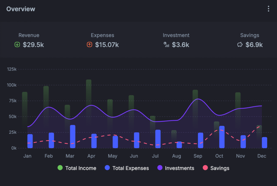Click the blue expenses bar for October
The image size is (277, 186).
[222, 137]
